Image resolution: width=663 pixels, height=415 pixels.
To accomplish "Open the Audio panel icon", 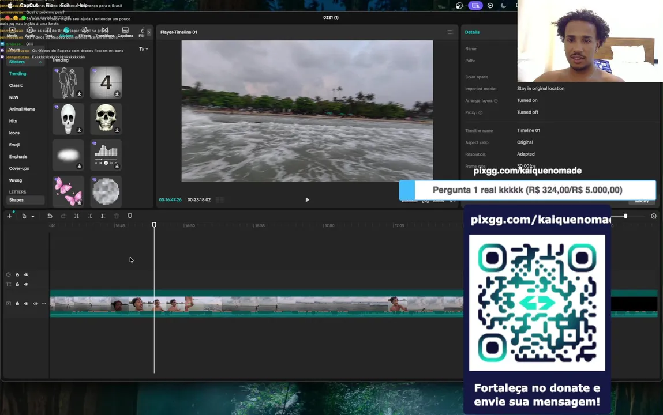I will point(30,32).
